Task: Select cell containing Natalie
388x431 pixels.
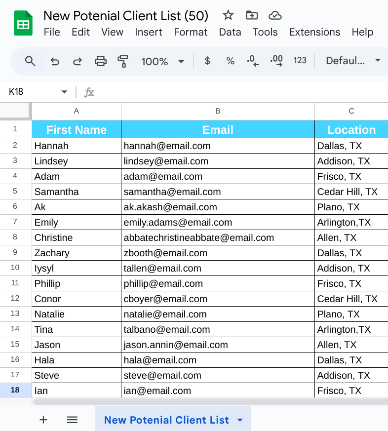Action: 77,314
